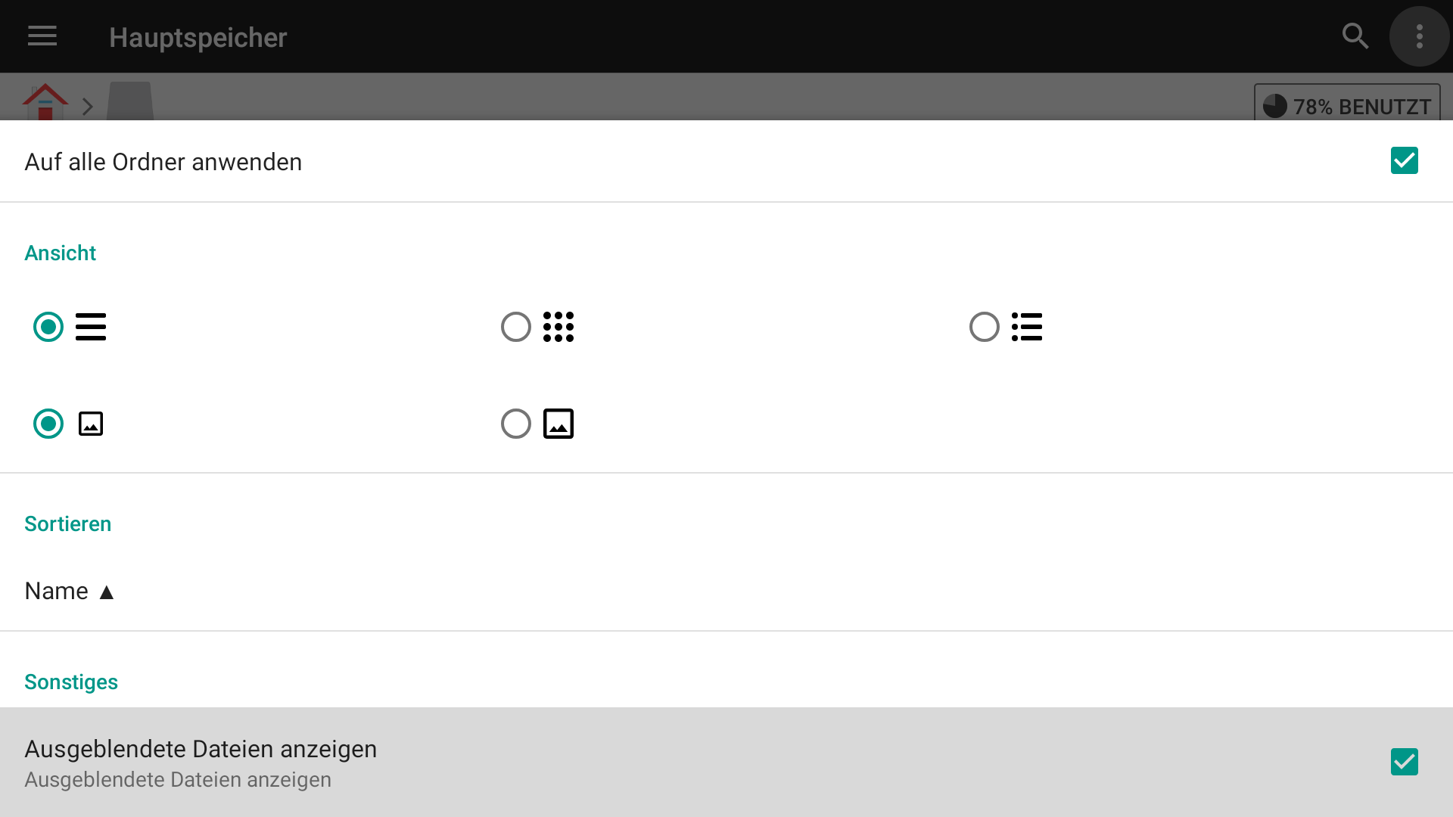Open the search magnifier icon
Viewport: 1453px width, 817px height.
[x=1355, y=36]
